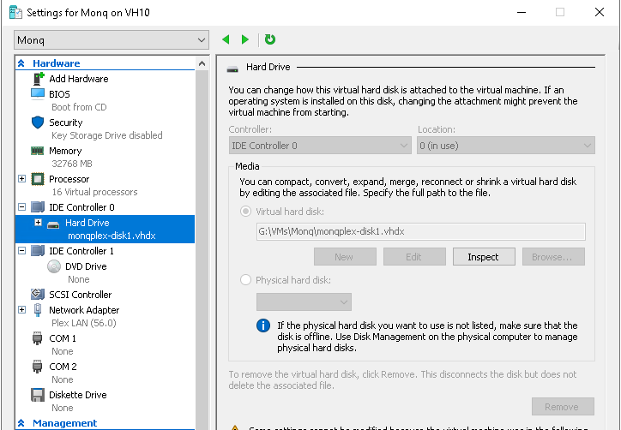Click the Inspect button

(x=484, y=257)
